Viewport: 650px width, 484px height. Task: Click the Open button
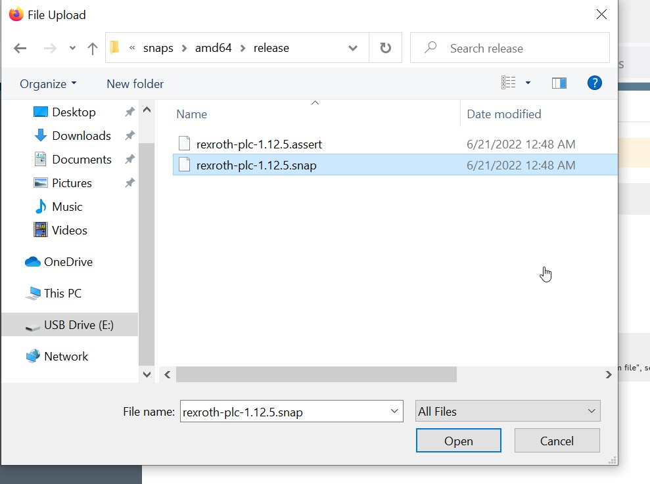tap(459, 441)
